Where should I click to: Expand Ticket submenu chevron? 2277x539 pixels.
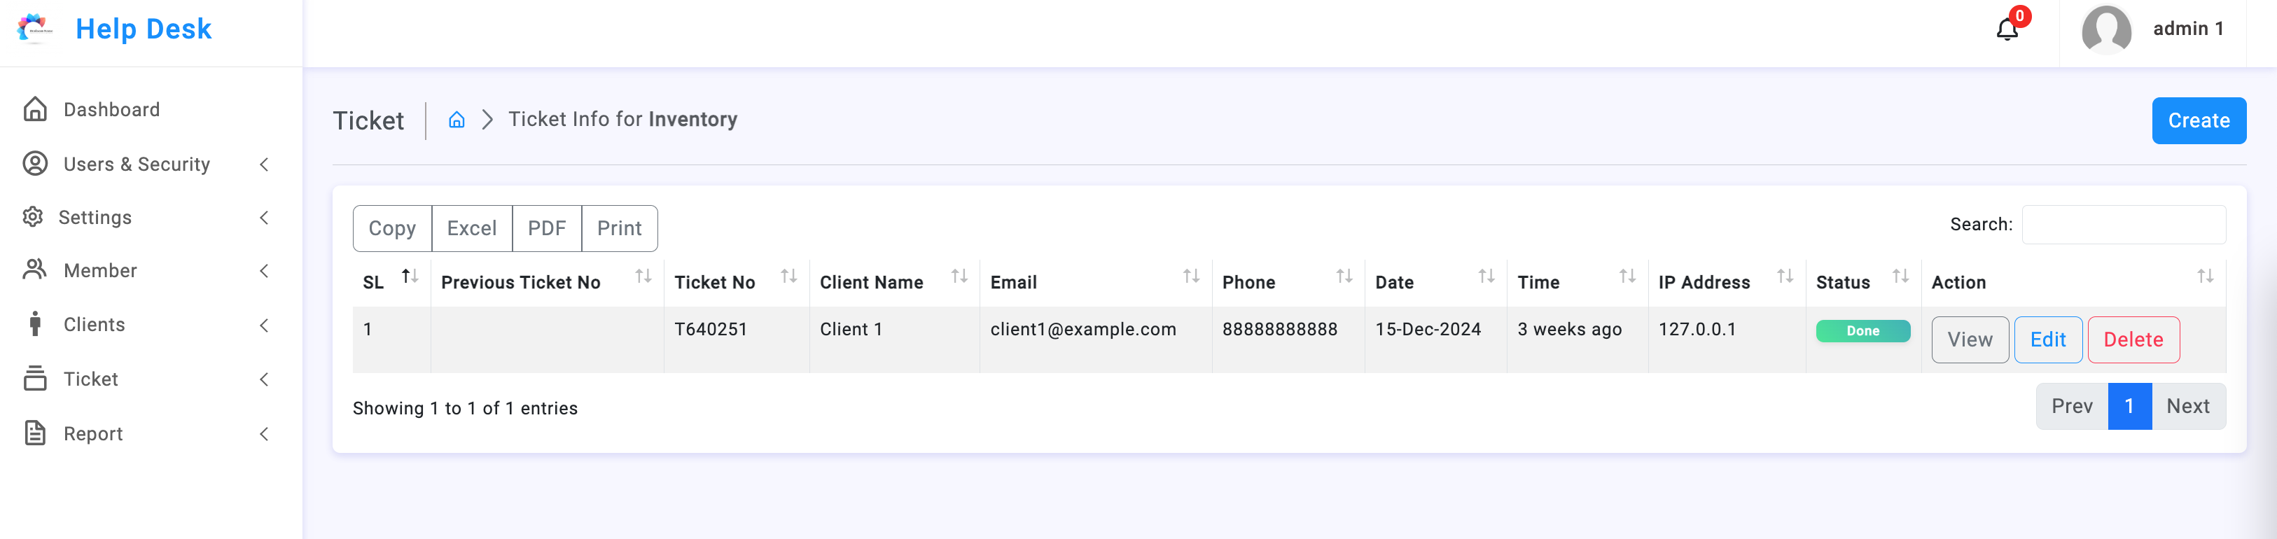click(263, 379)
